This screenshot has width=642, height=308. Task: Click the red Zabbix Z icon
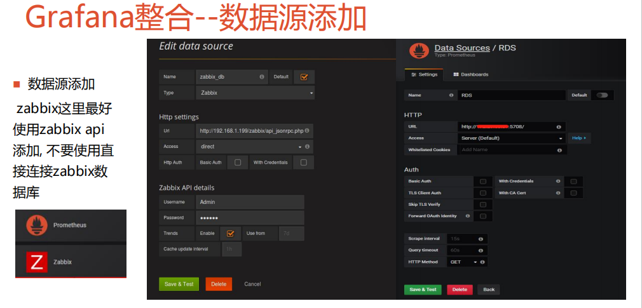coord(37,262)
